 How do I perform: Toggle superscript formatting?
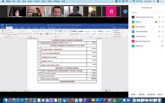tap(31, 34)
